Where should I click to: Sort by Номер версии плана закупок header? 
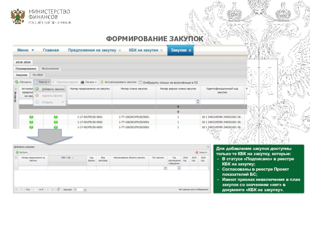178,92
